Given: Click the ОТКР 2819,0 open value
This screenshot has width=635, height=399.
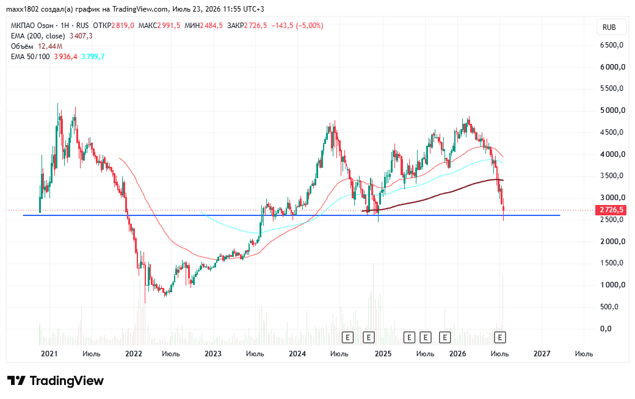Looking at the screenshot, I should coord(114,26).
